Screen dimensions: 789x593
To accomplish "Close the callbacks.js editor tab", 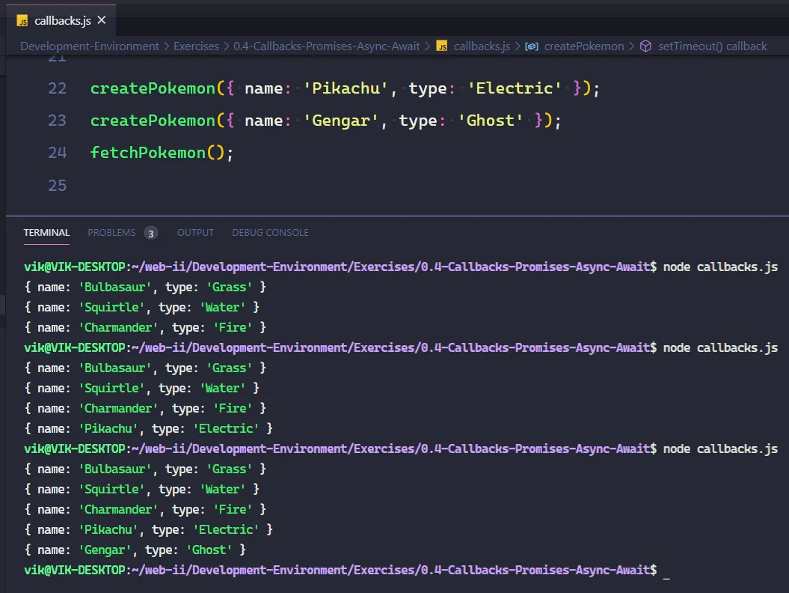I will (102, 20).
